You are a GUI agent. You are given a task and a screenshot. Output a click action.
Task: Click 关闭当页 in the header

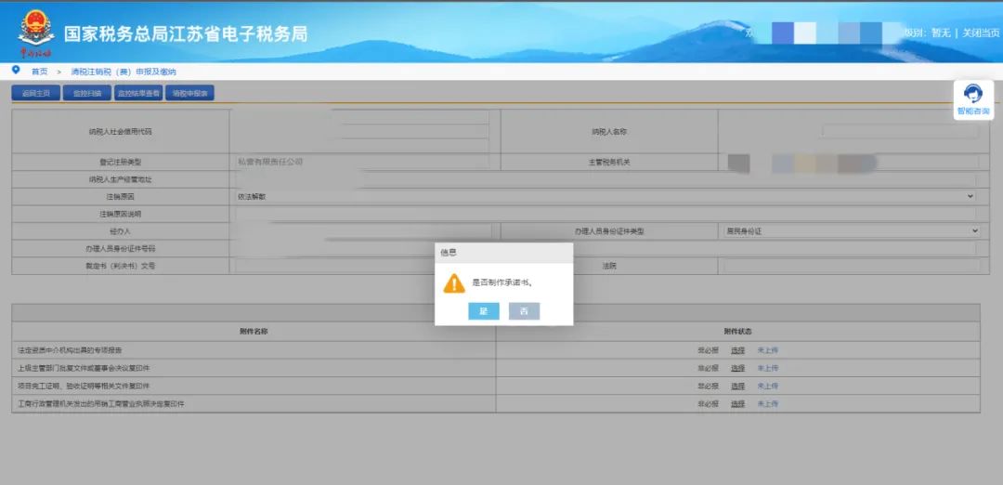pyautogui.click(x=981, y=33)
